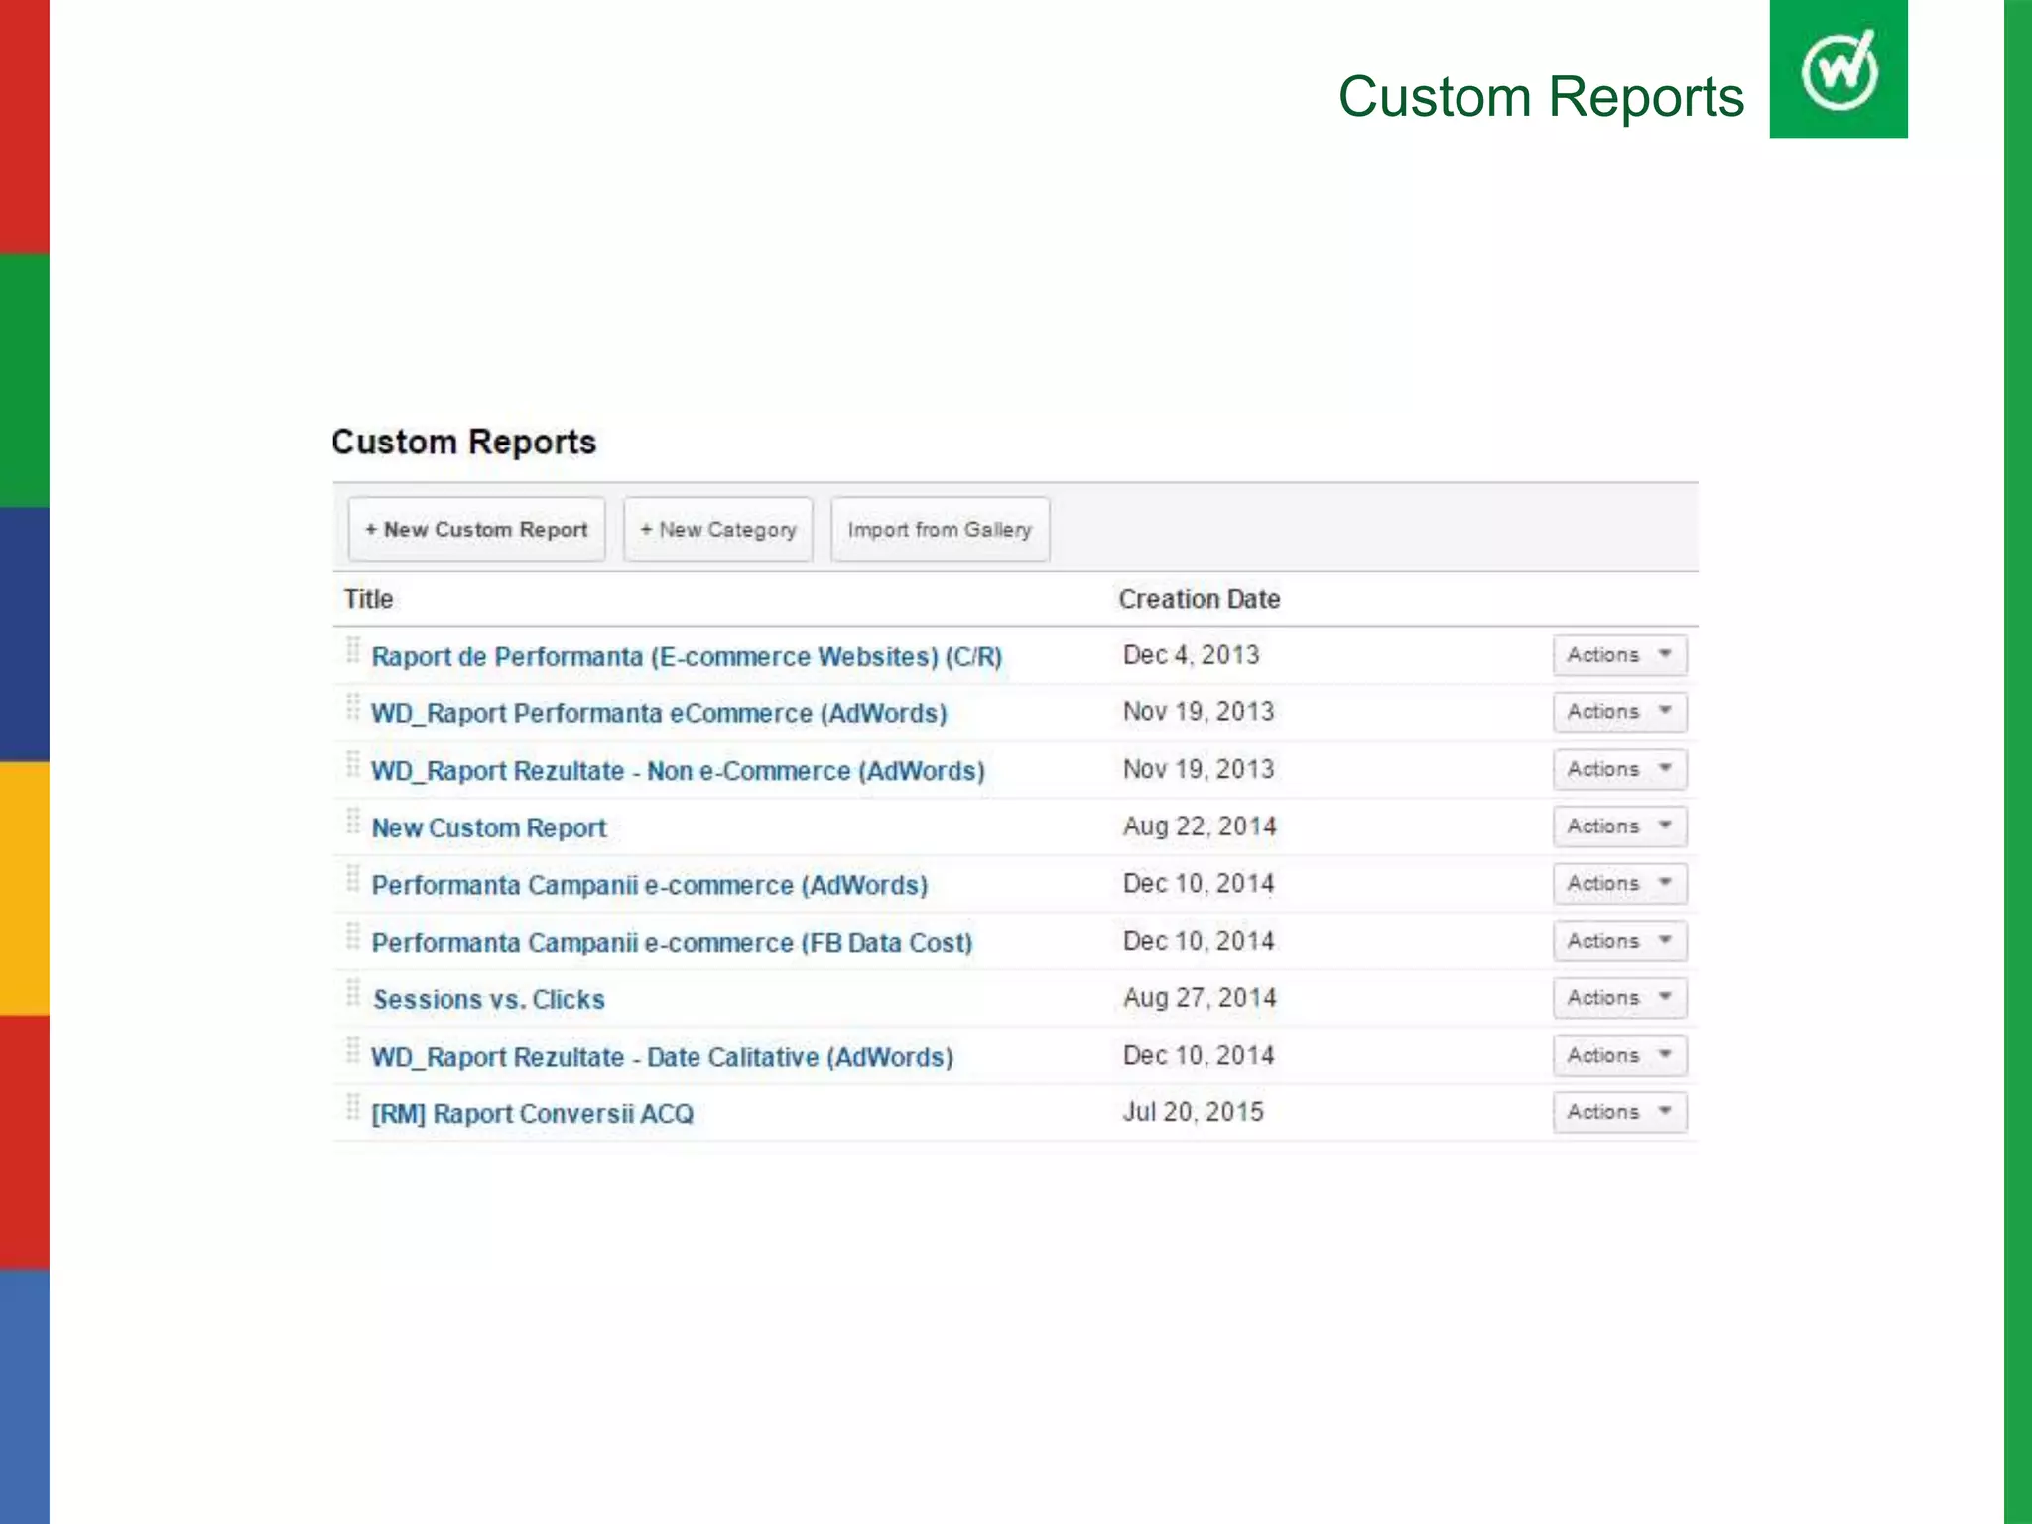Viewport: 2032px width, 1524px height.
Task: Click the Aug 27, 2014 date cell
Action: click(x=1200, y=998)
